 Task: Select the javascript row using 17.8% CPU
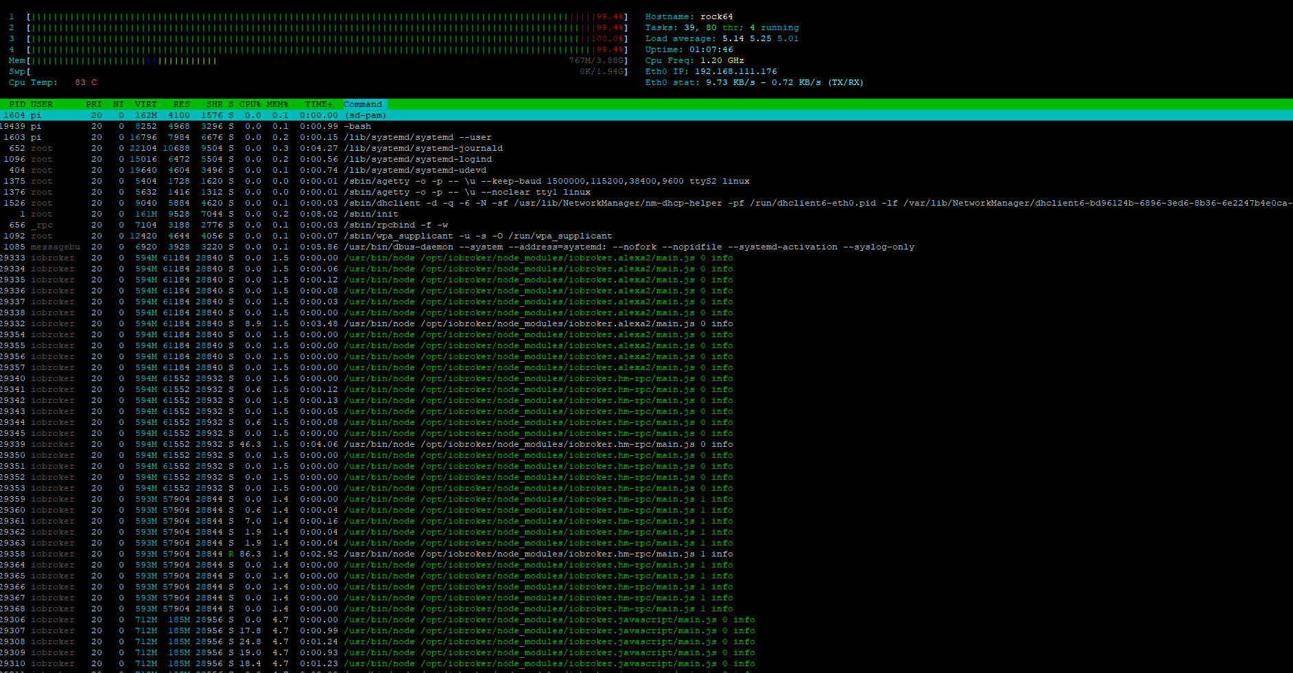click(x=646, y=631)
